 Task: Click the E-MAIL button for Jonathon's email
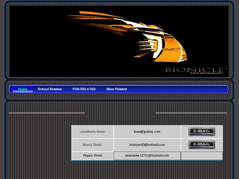(x=202, y=132)
